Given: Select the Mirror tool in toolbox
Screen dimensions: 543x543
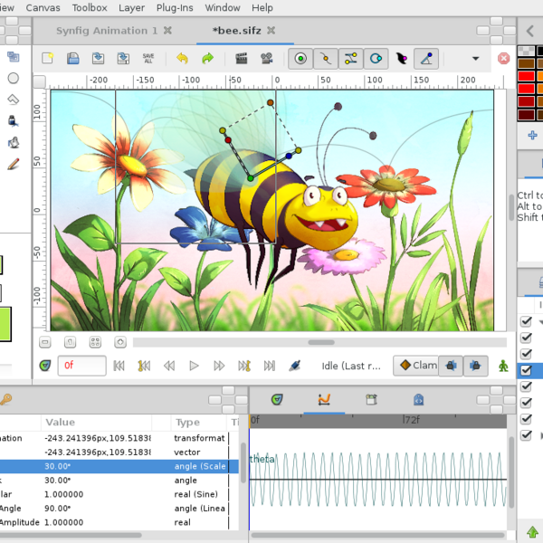Looking at the screenshot, I should pyautogui.click(x=14, y=57).
